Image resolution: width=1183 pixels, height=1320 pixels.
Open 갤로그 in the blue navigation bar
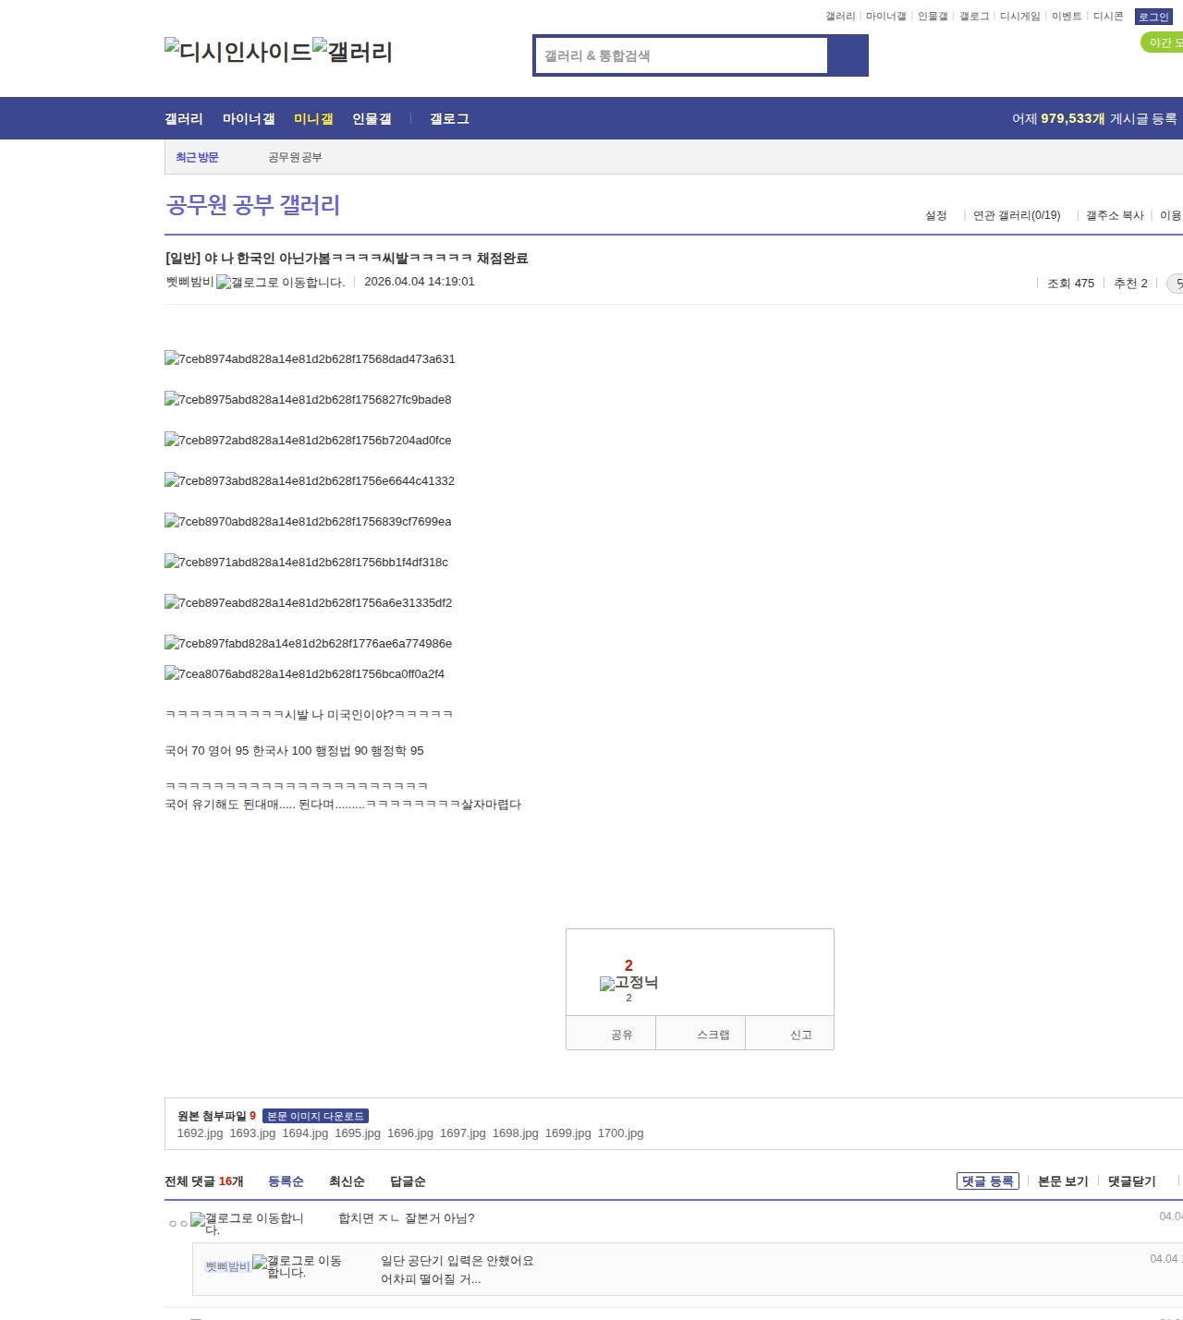[449, 119]
